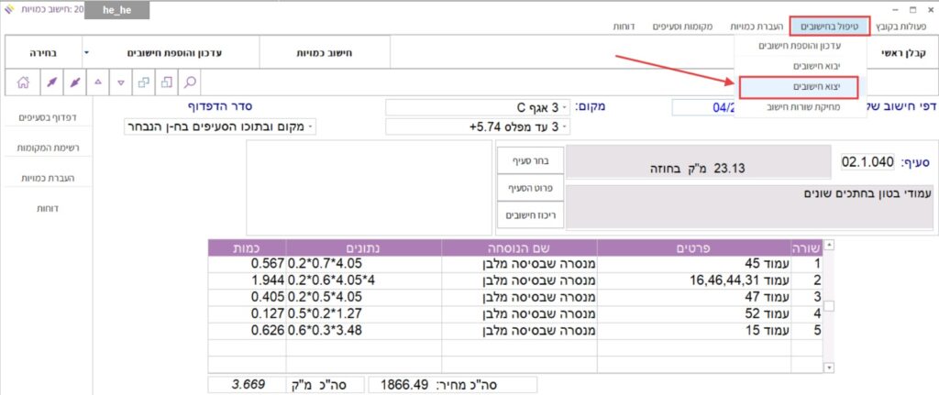Click the home icon in the toolbar

click(22, 82)
